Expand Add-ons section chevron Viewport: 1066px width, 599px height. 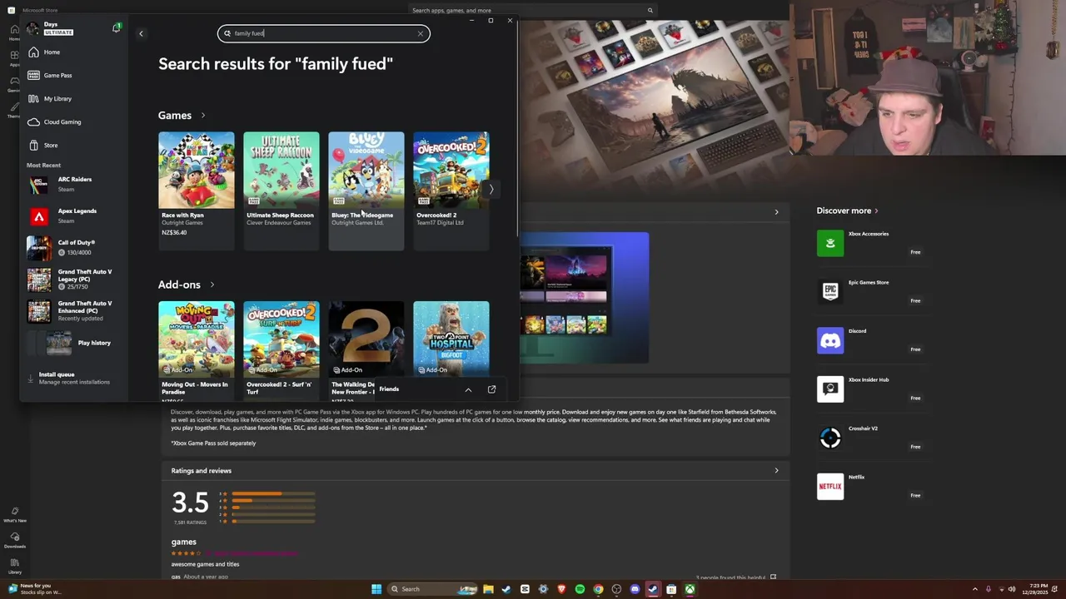[212, 285]
